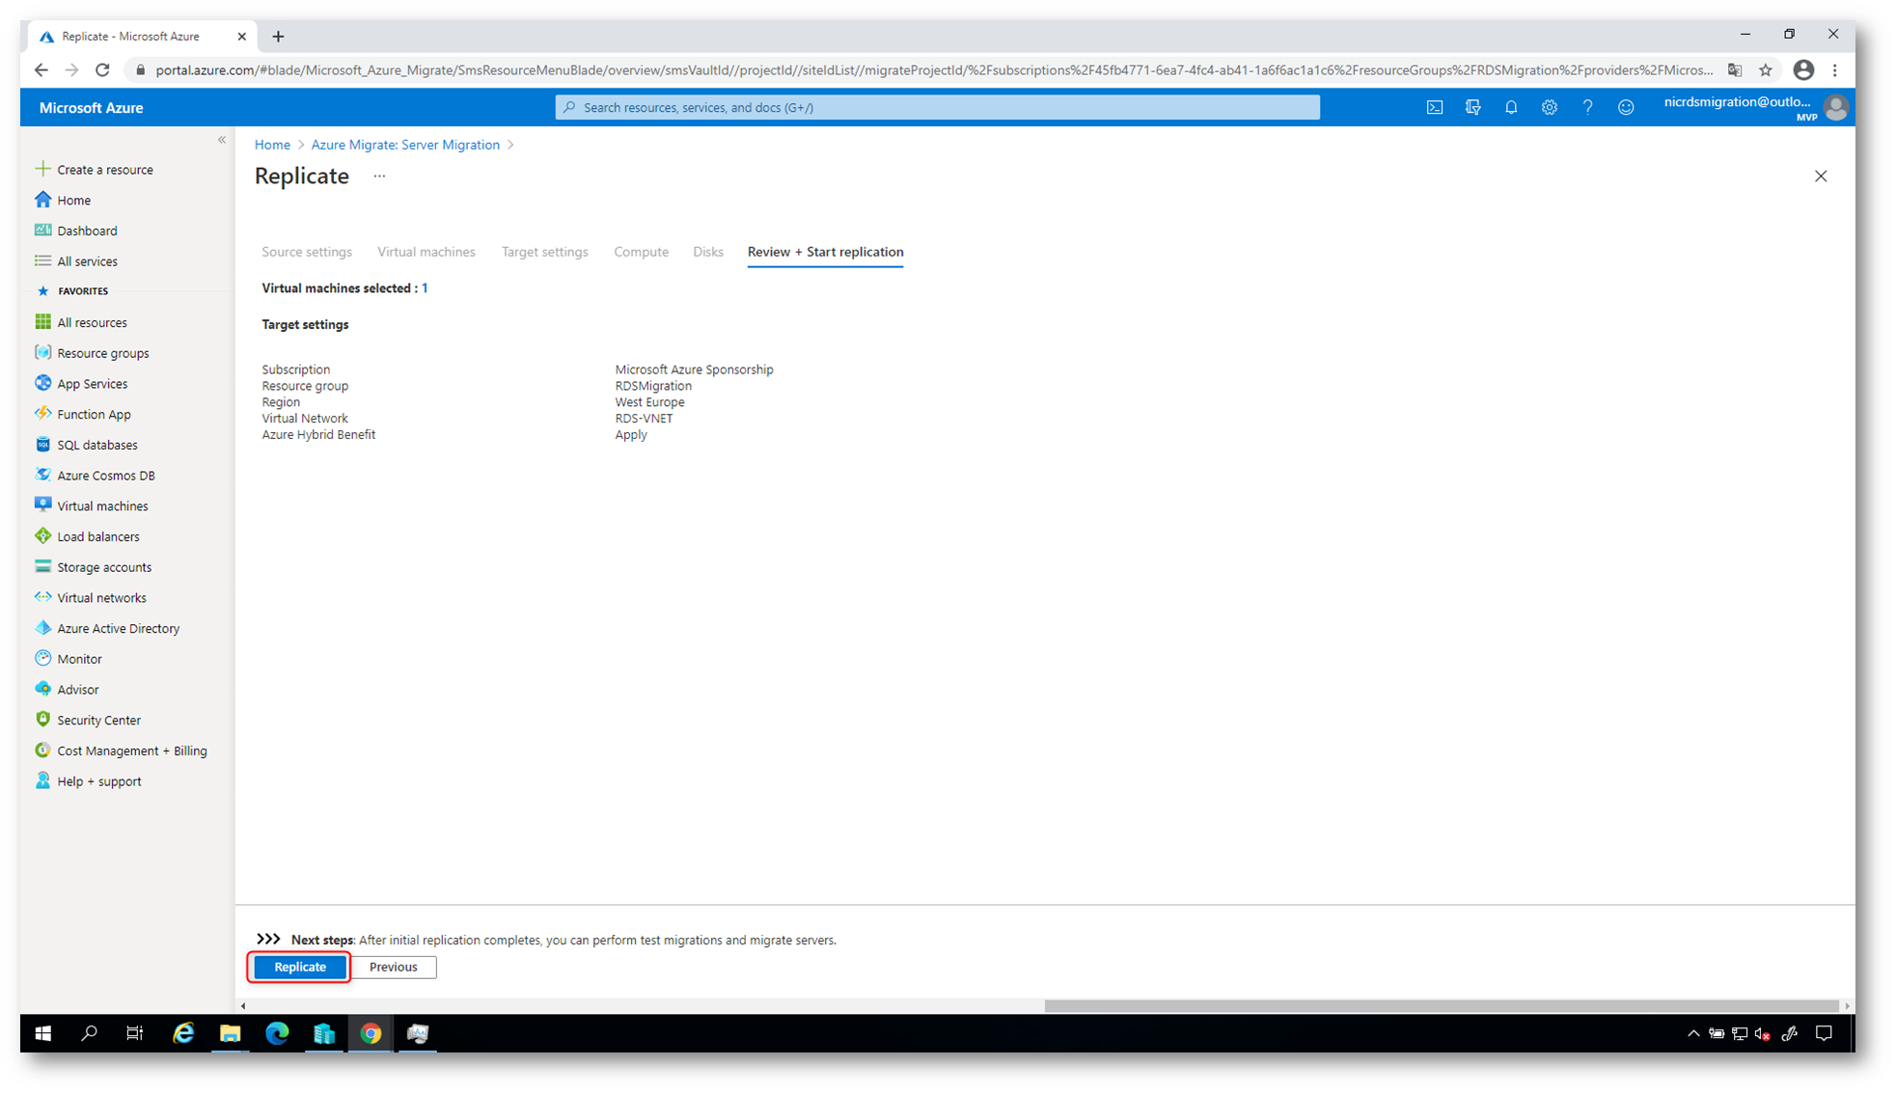The height and width of the screenshot is (1093, 1896).
Task: Switch to the Target settings tab
Action: point(544,252)
